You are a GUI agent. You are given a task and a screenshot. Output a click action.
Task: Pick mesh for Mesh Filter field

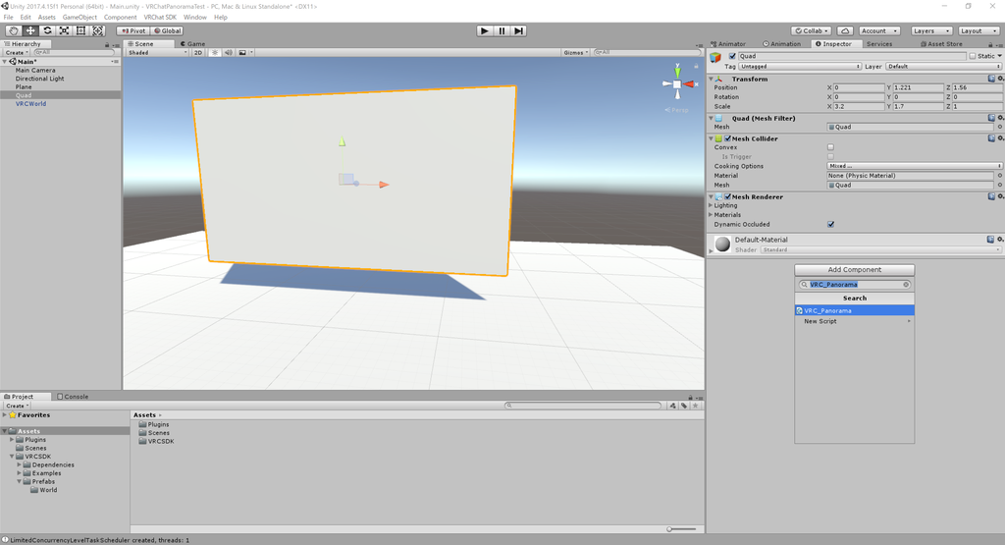point(1000,127)
